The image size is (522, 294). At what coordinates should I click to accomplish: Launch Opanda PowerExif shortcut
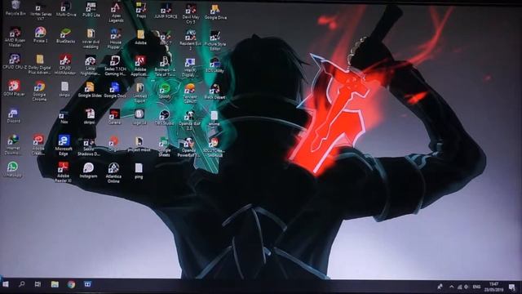188,147
